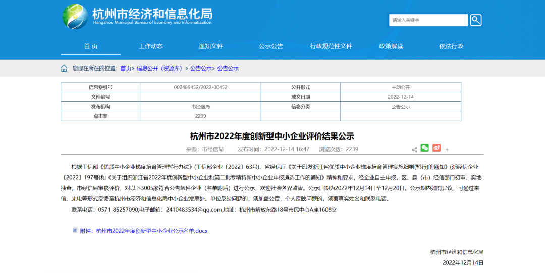545x273 pixels.
Task: Click 信息公开（资源库） breadcrumb link
Action: (x=159, y=69)
